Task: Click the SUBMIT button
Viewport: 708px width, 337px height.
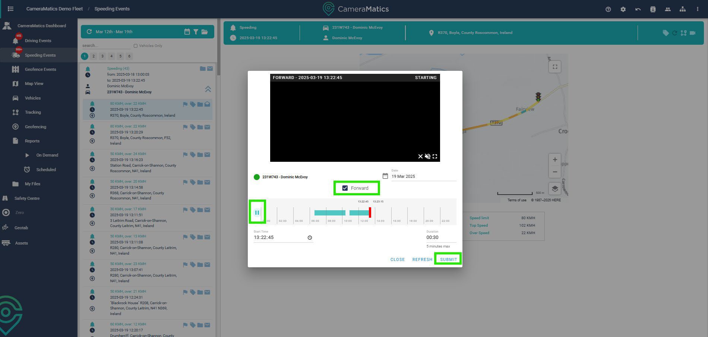Action: click(448, 259)
